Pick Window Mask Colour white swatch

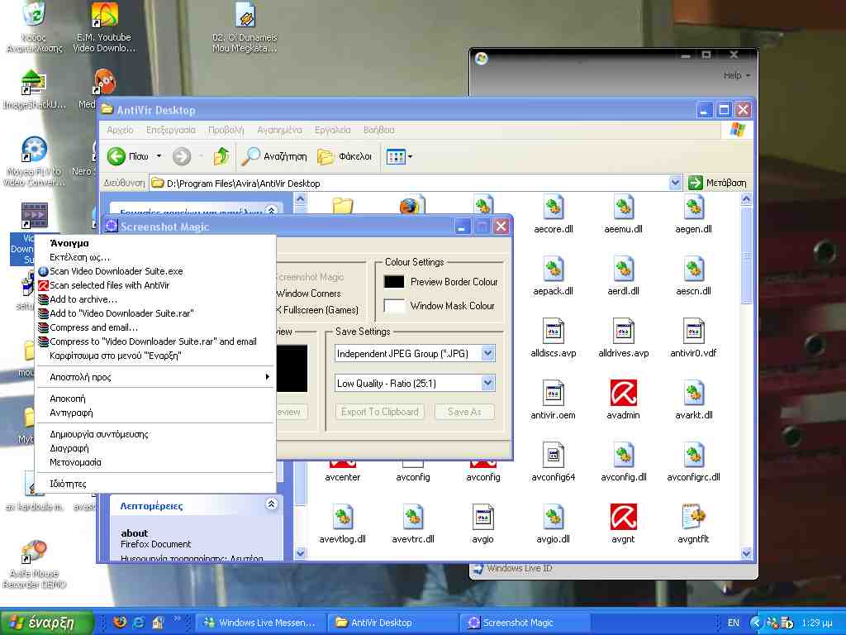click(394, 306)
